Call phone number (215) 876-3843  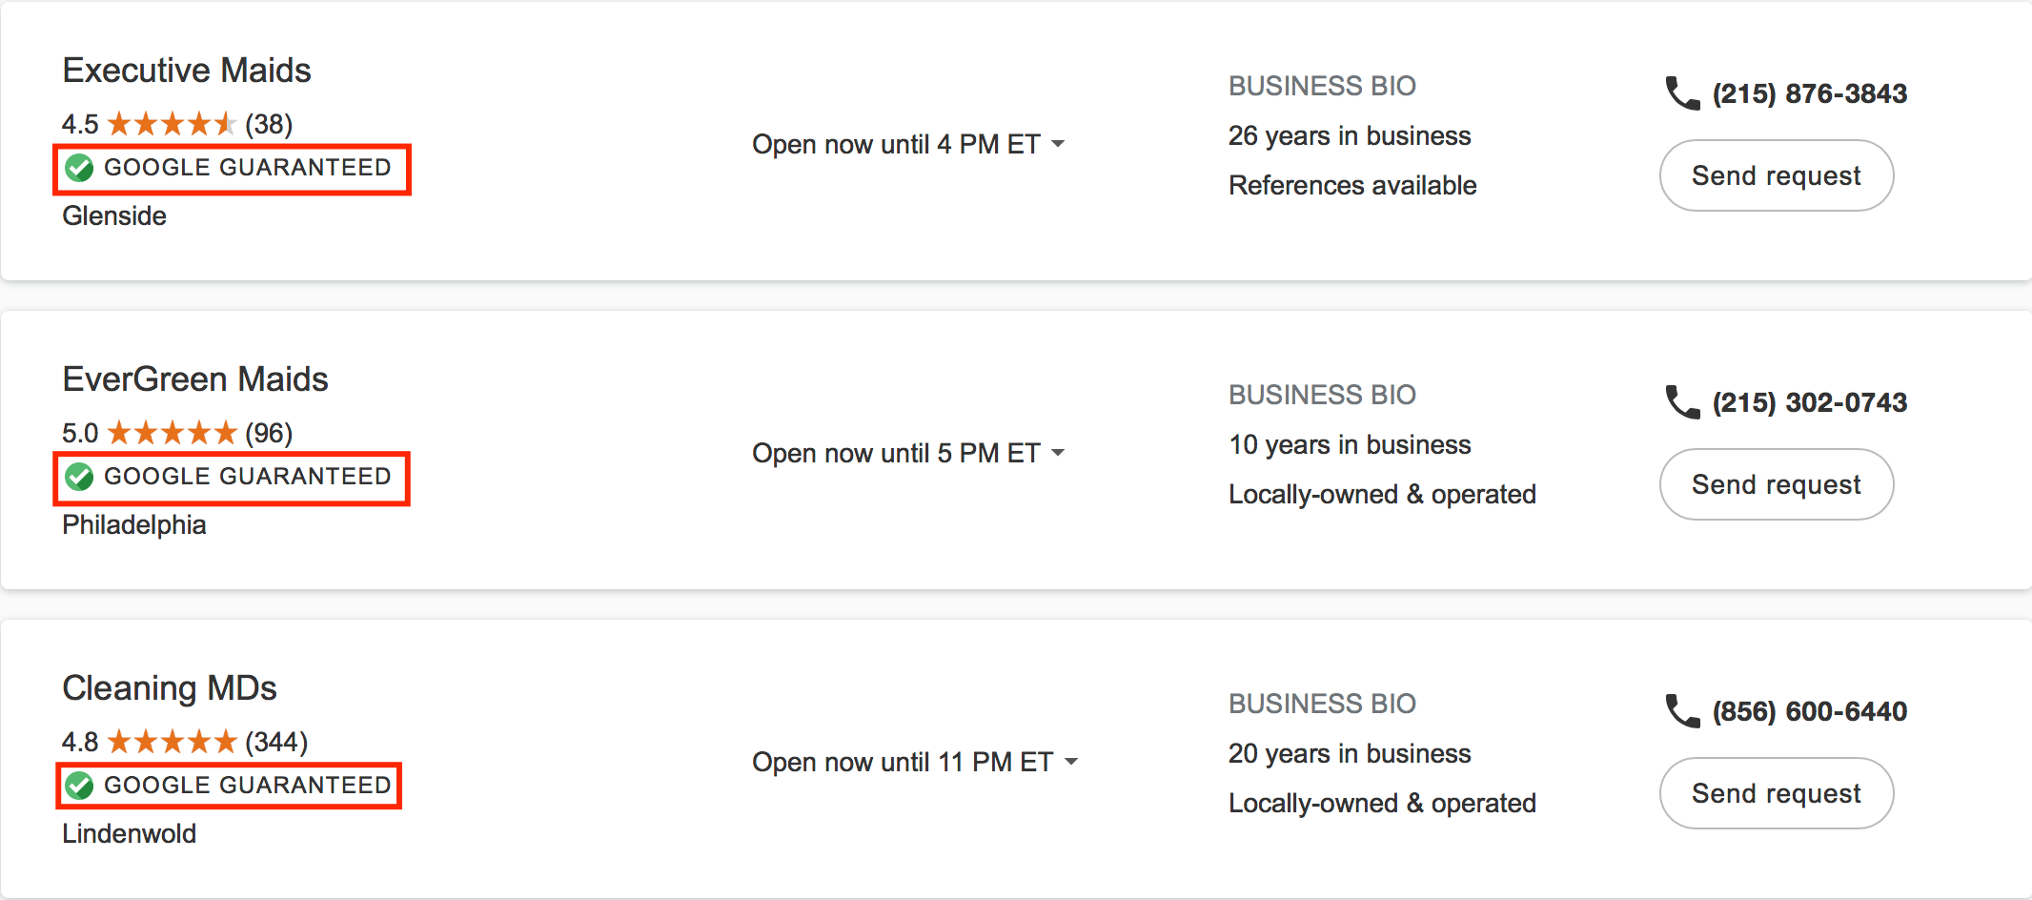point(1810,93)
